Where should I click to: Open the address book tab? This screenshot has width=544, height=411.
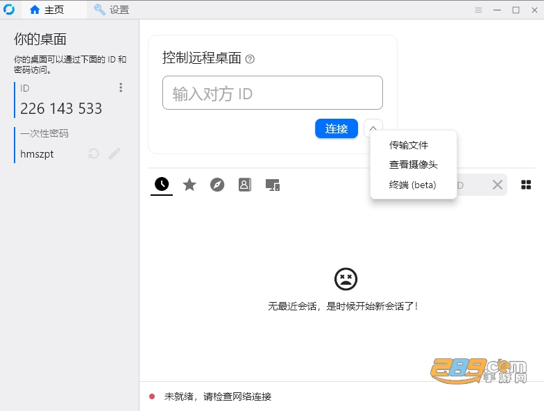tap(245, 185)
